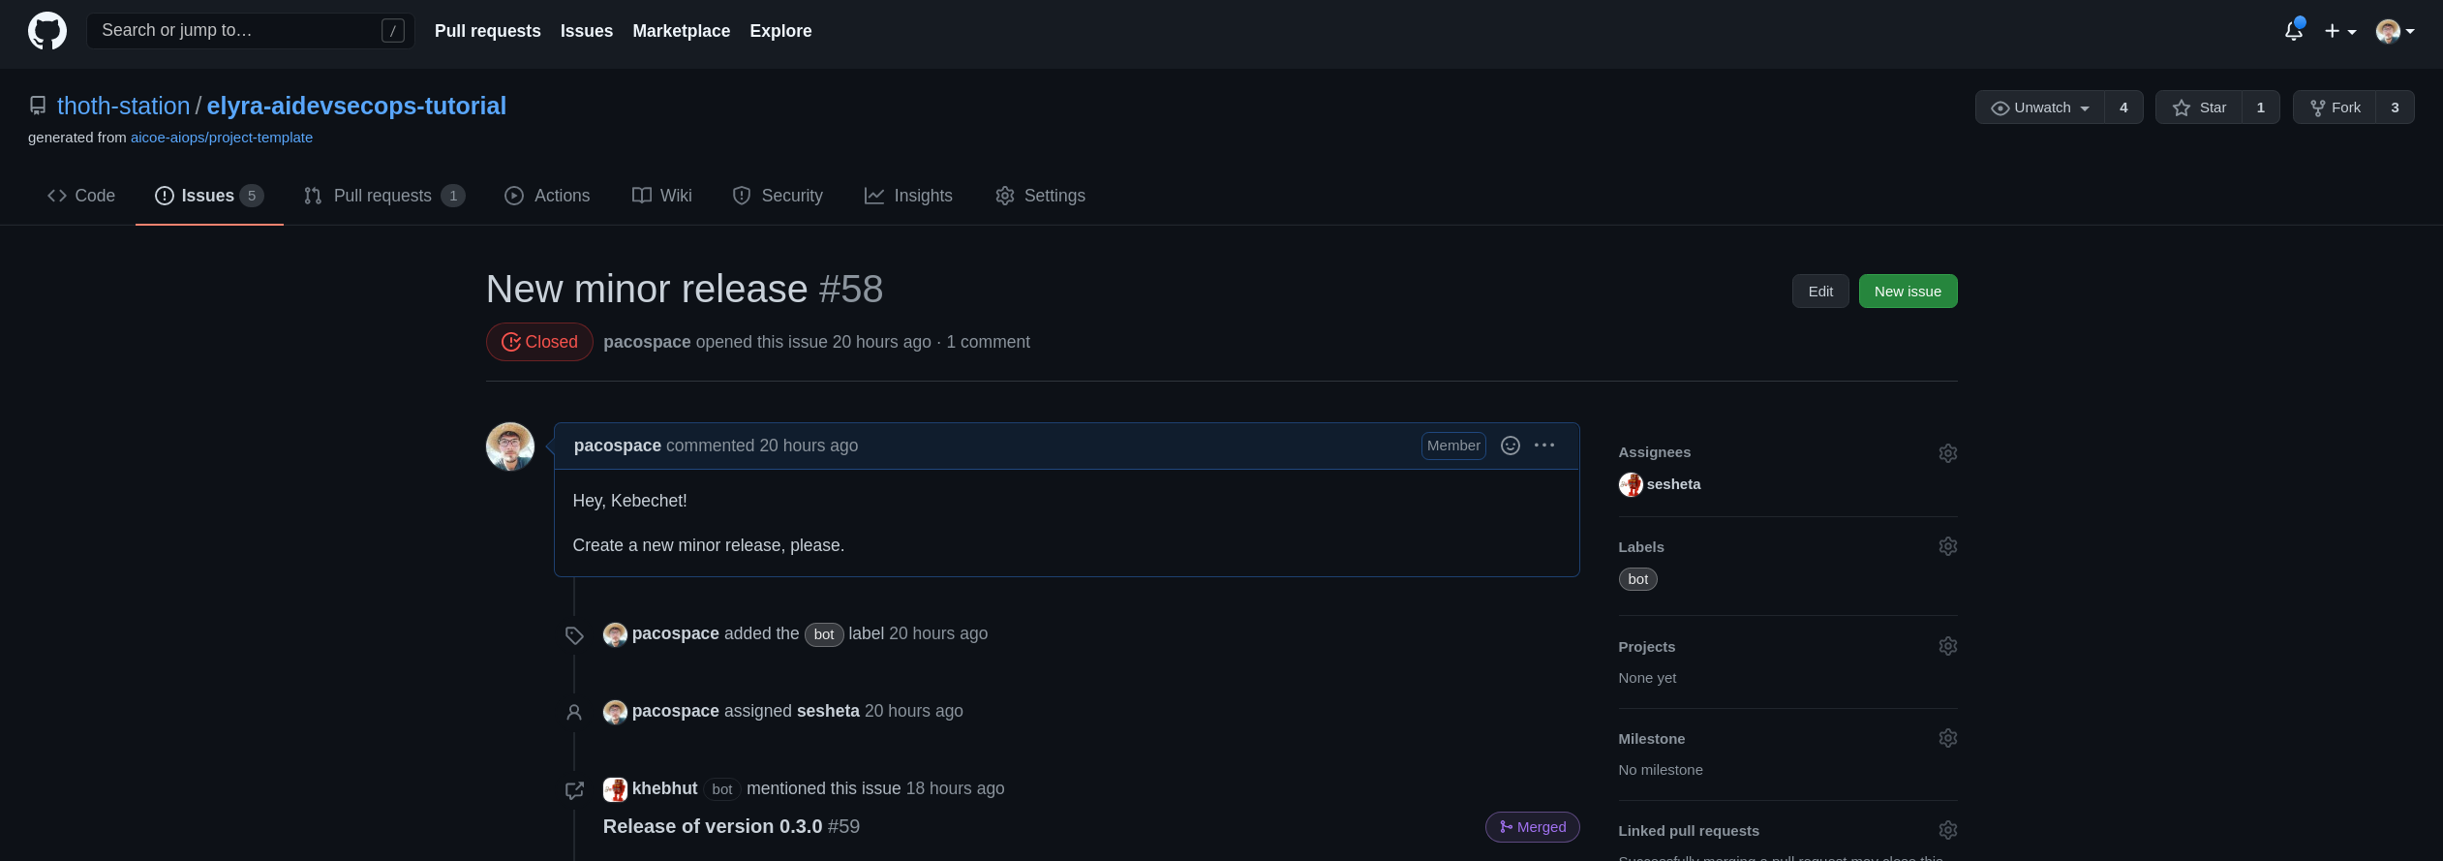Image resolution: width=2443 pixels, height=861 pixels.
Task: Open the thoth-station organization link
Action: click(123, 106)
